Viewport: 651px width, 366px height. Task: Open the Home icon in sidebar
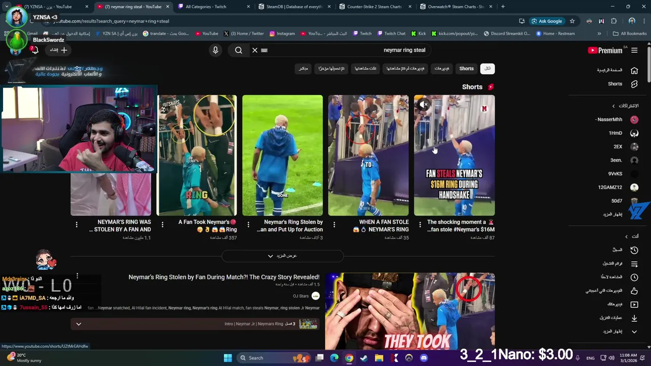(634, 71)
